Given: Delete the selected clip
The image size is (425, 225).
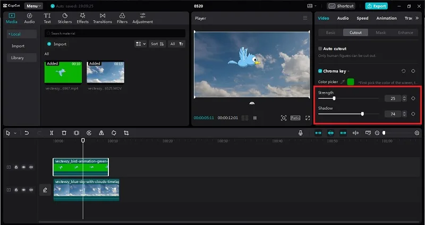Looking at the screenshot, I should tap(64, 133).
